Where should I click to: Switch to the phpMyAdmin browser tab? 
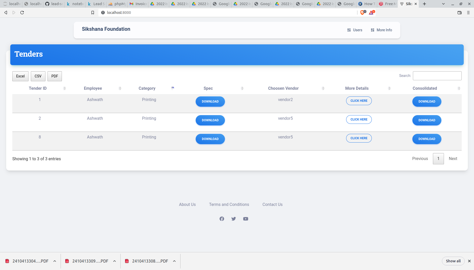click(117, 4)
